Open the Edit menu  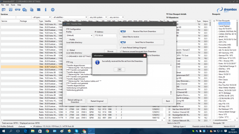(7, 5)
